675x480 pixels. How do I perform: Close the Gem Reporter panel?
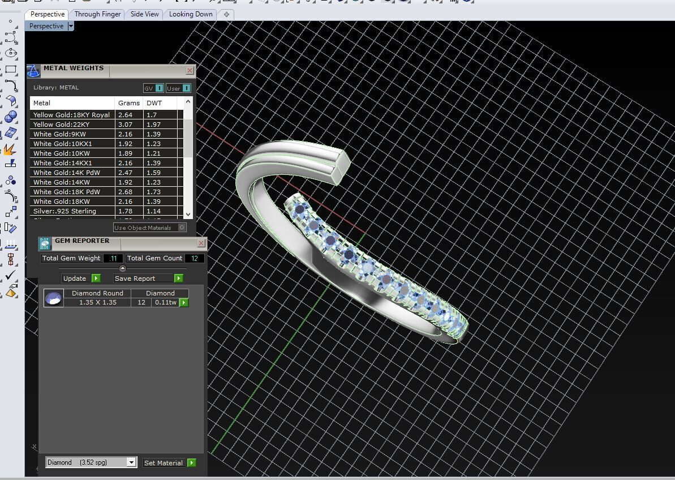201,243
